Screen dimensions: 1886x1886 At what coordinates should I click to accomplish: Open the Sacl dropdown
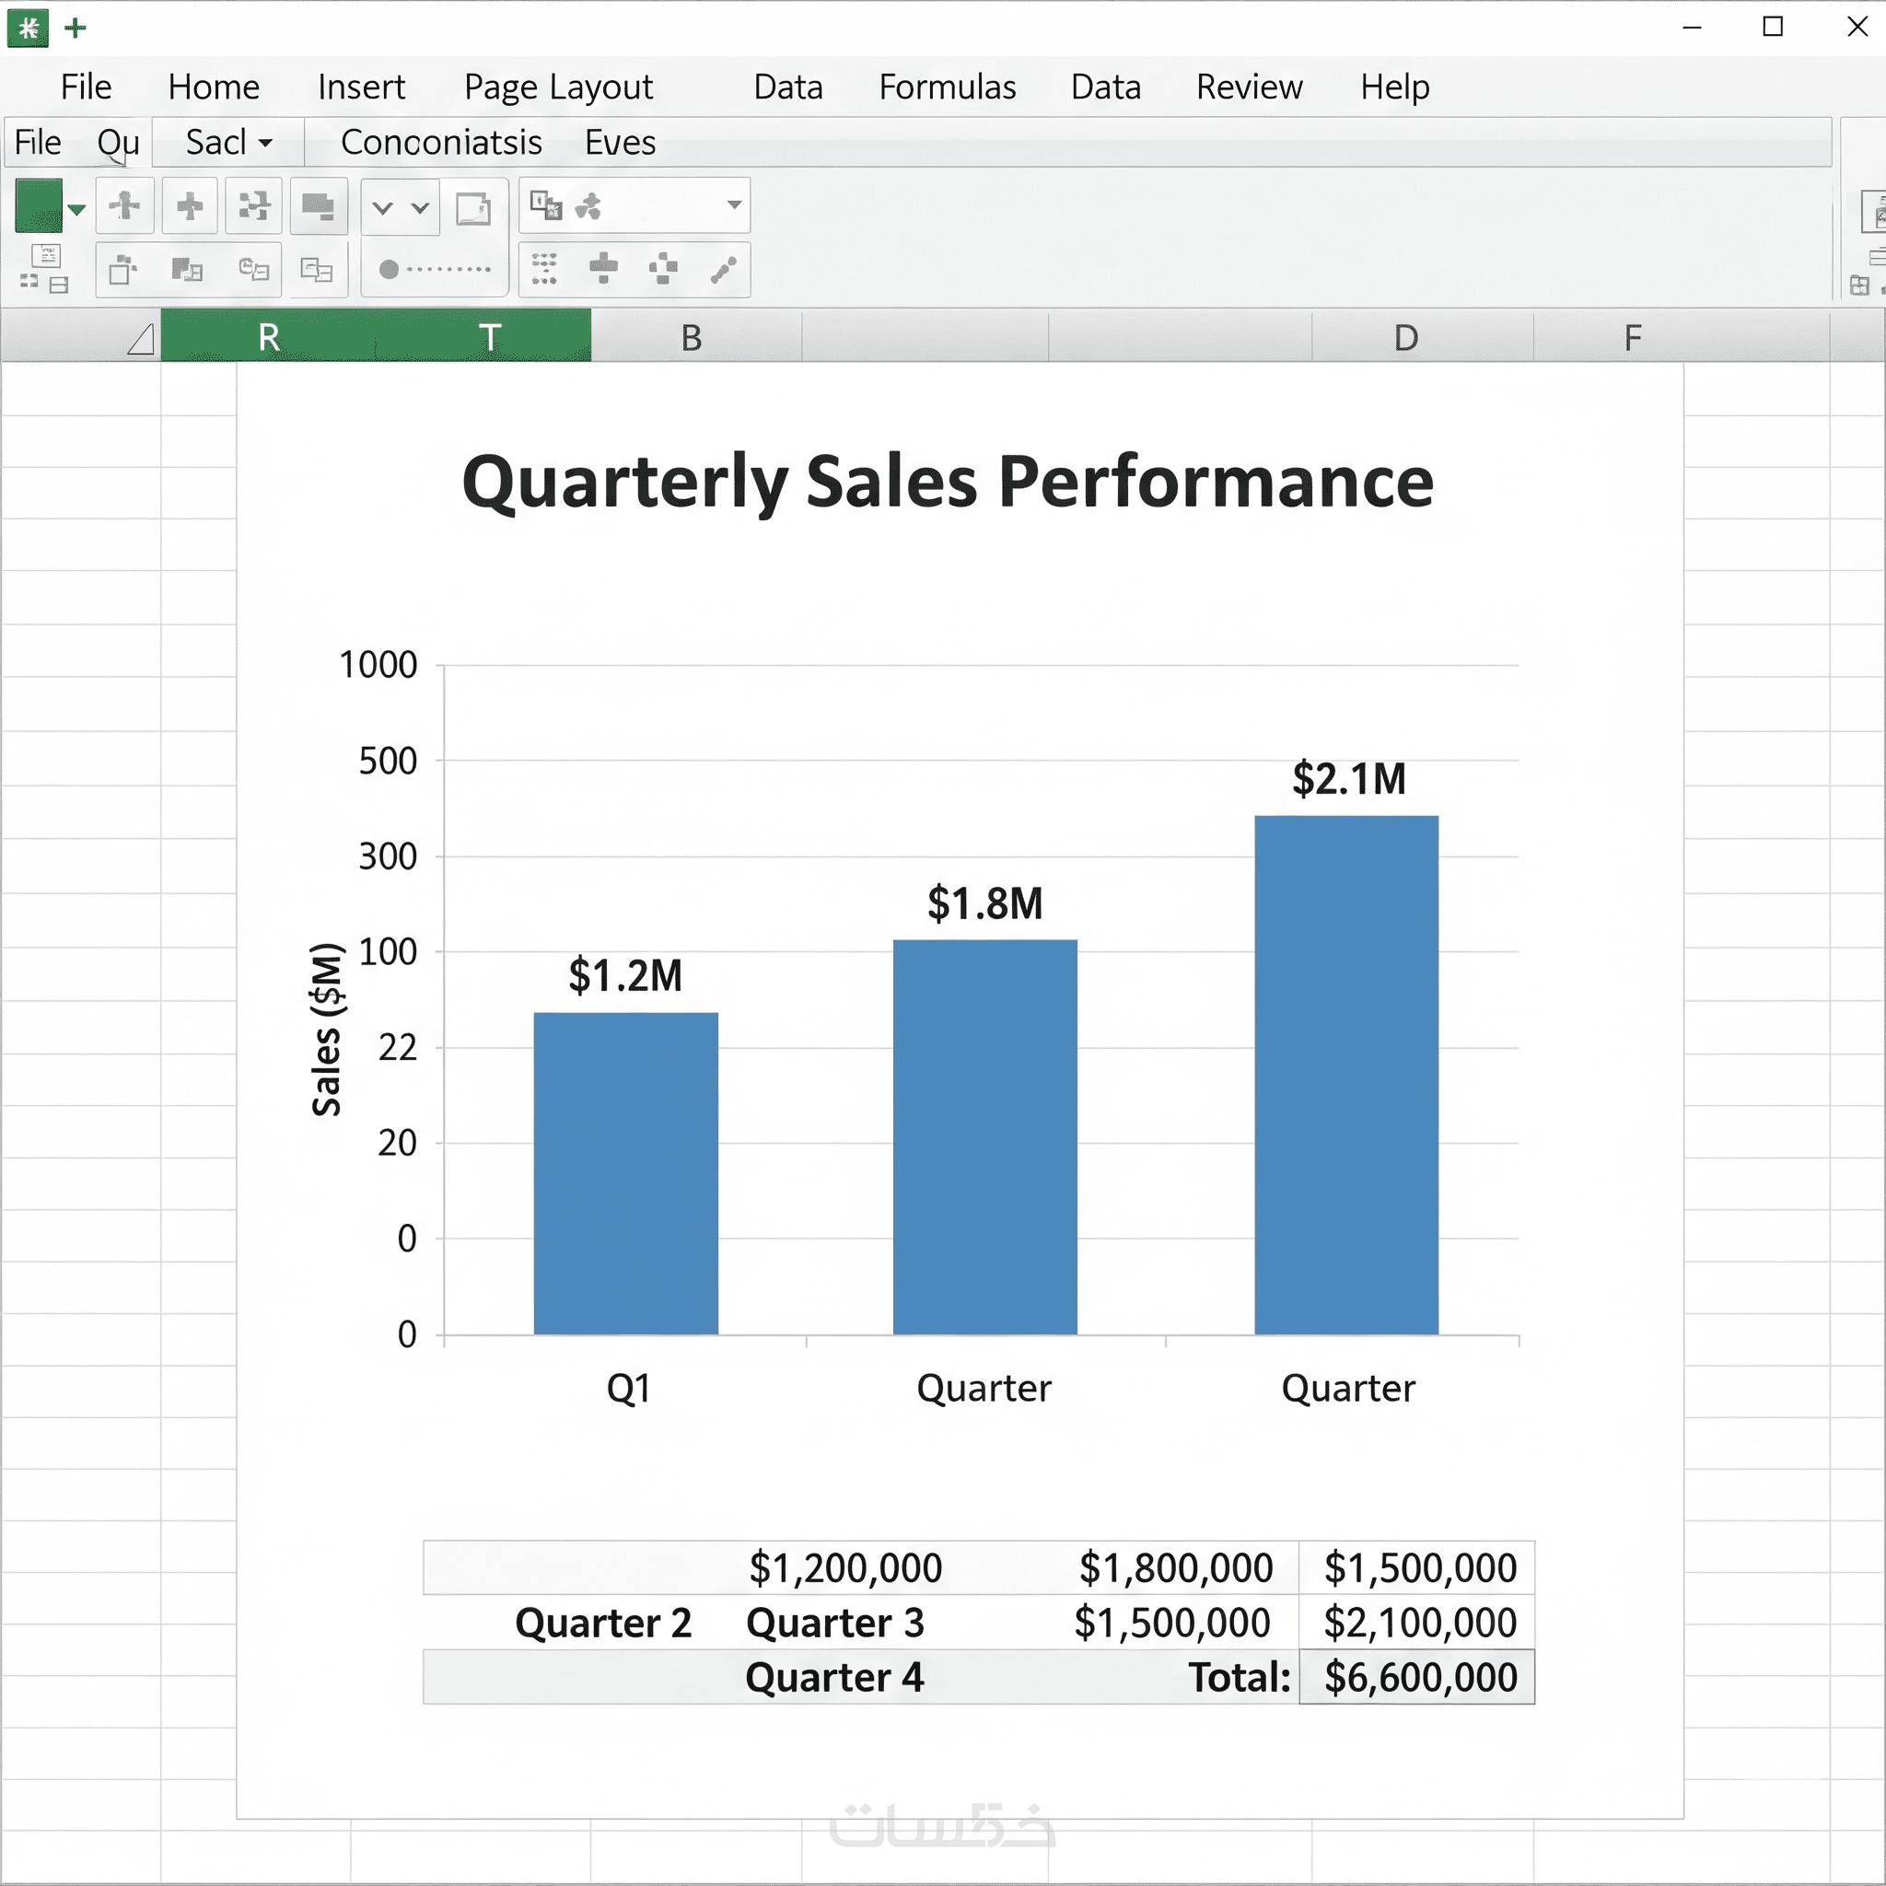point(229,143)
